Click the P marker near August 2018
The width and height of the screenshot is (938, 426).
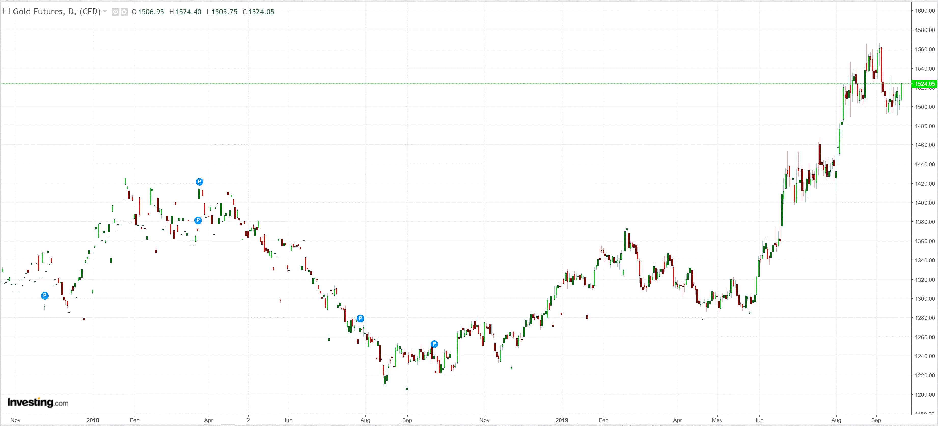click(x=360, y=318)
